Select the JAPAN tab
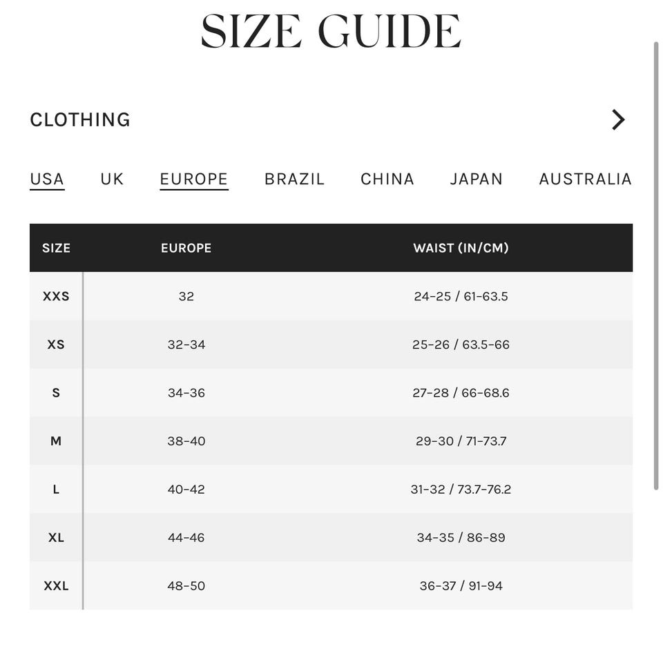 tap(477, 179)
